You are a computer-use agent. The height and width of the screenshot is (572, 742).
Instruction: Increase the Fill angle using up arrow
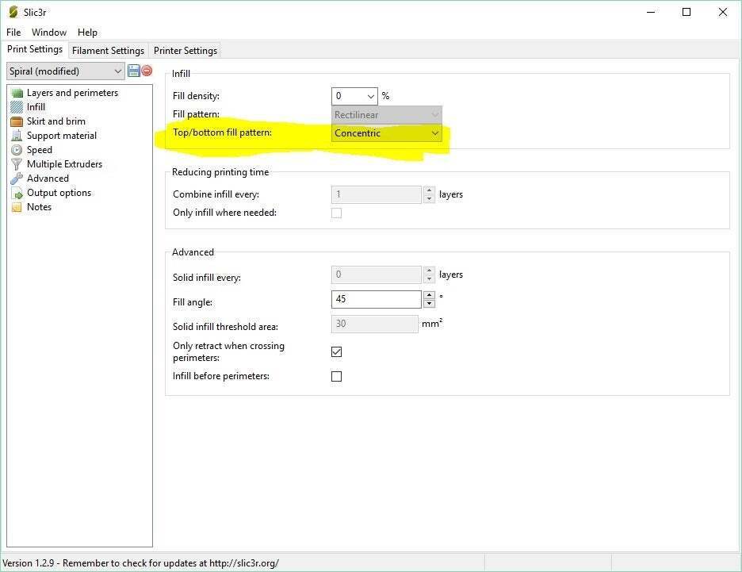pos(429,295)
